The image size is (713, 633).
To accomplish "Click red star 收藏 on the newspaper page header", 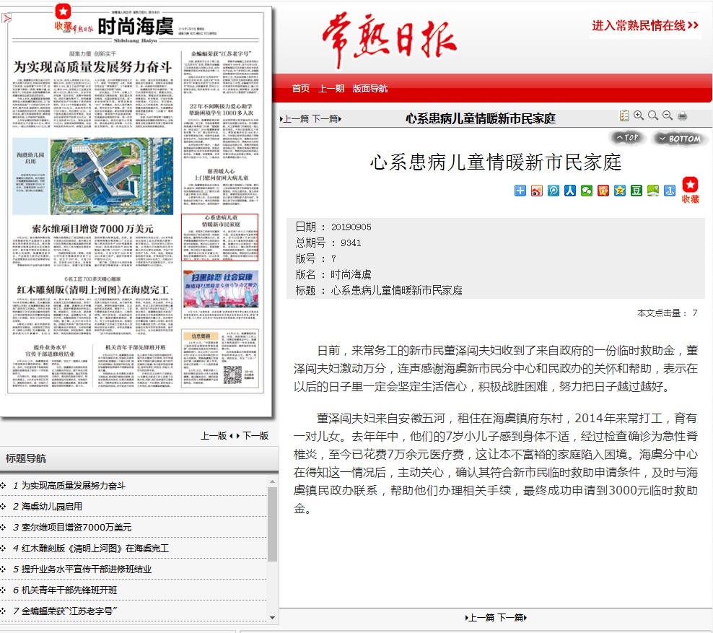I will 64,17.
